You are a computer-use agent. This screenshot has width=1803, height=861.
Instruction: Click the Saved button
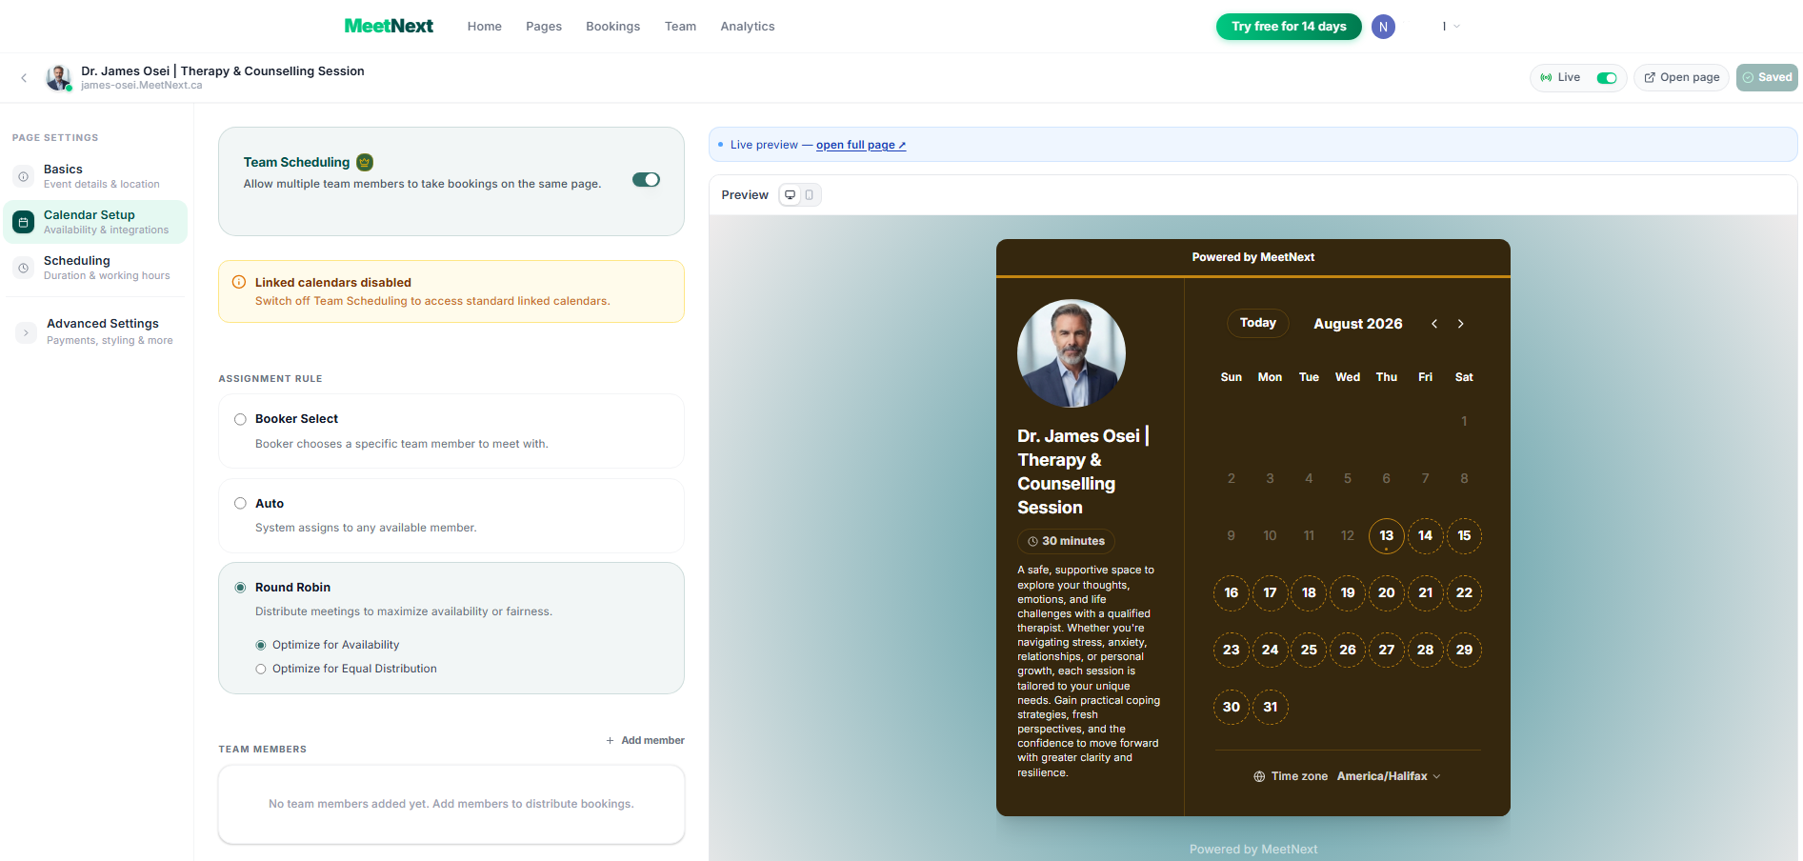1767,77
